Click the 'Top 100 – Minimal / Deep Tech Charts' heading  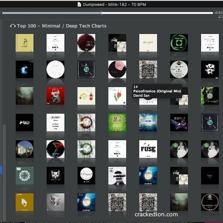pyautogui.click(x=62, y=26)
